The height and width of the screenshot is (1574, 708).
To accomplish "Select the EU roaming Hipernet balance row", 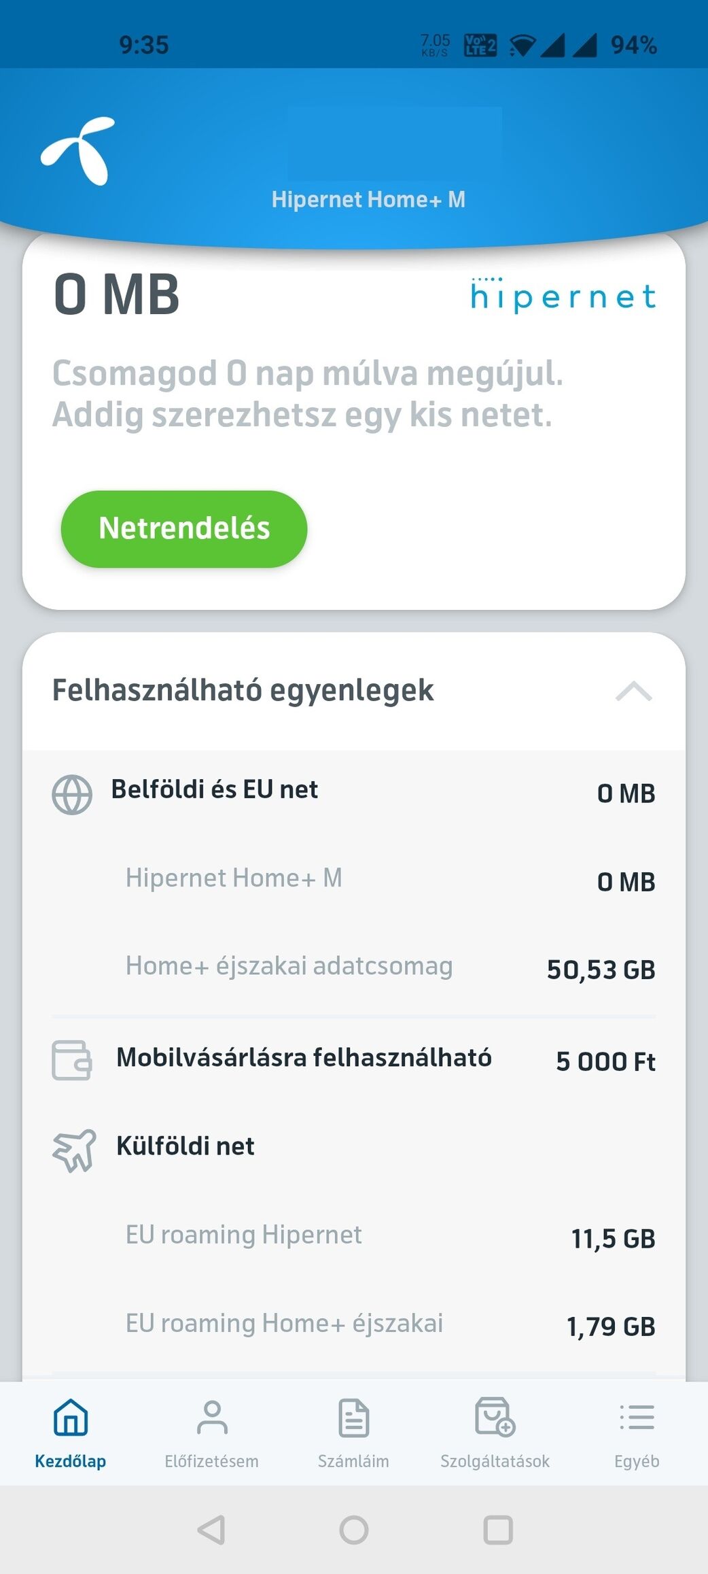I will click(x=353, y=1236).
